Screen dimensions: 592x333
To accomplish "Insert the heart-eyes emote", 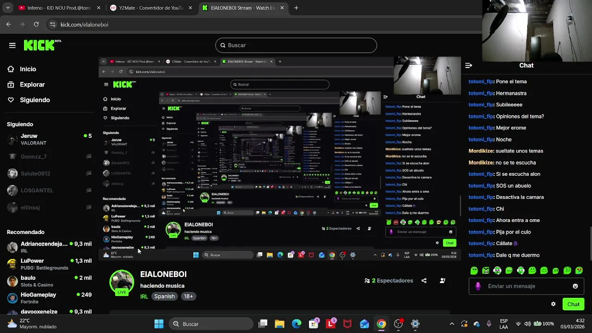I will (x=579, y=271).
